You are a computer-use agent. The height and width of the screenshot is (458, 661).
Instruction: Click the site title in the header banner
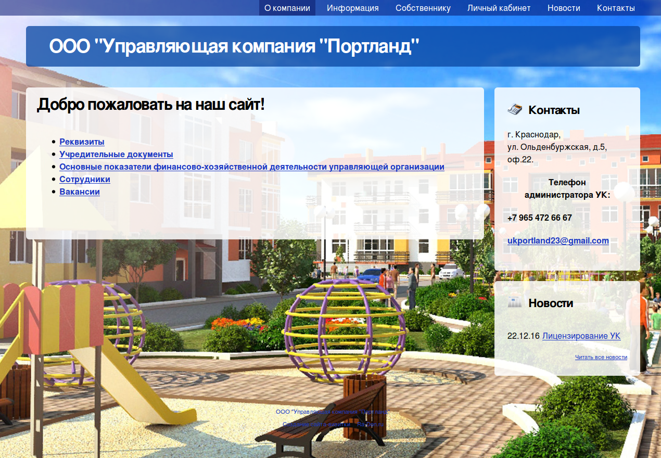tap(234, 46)
